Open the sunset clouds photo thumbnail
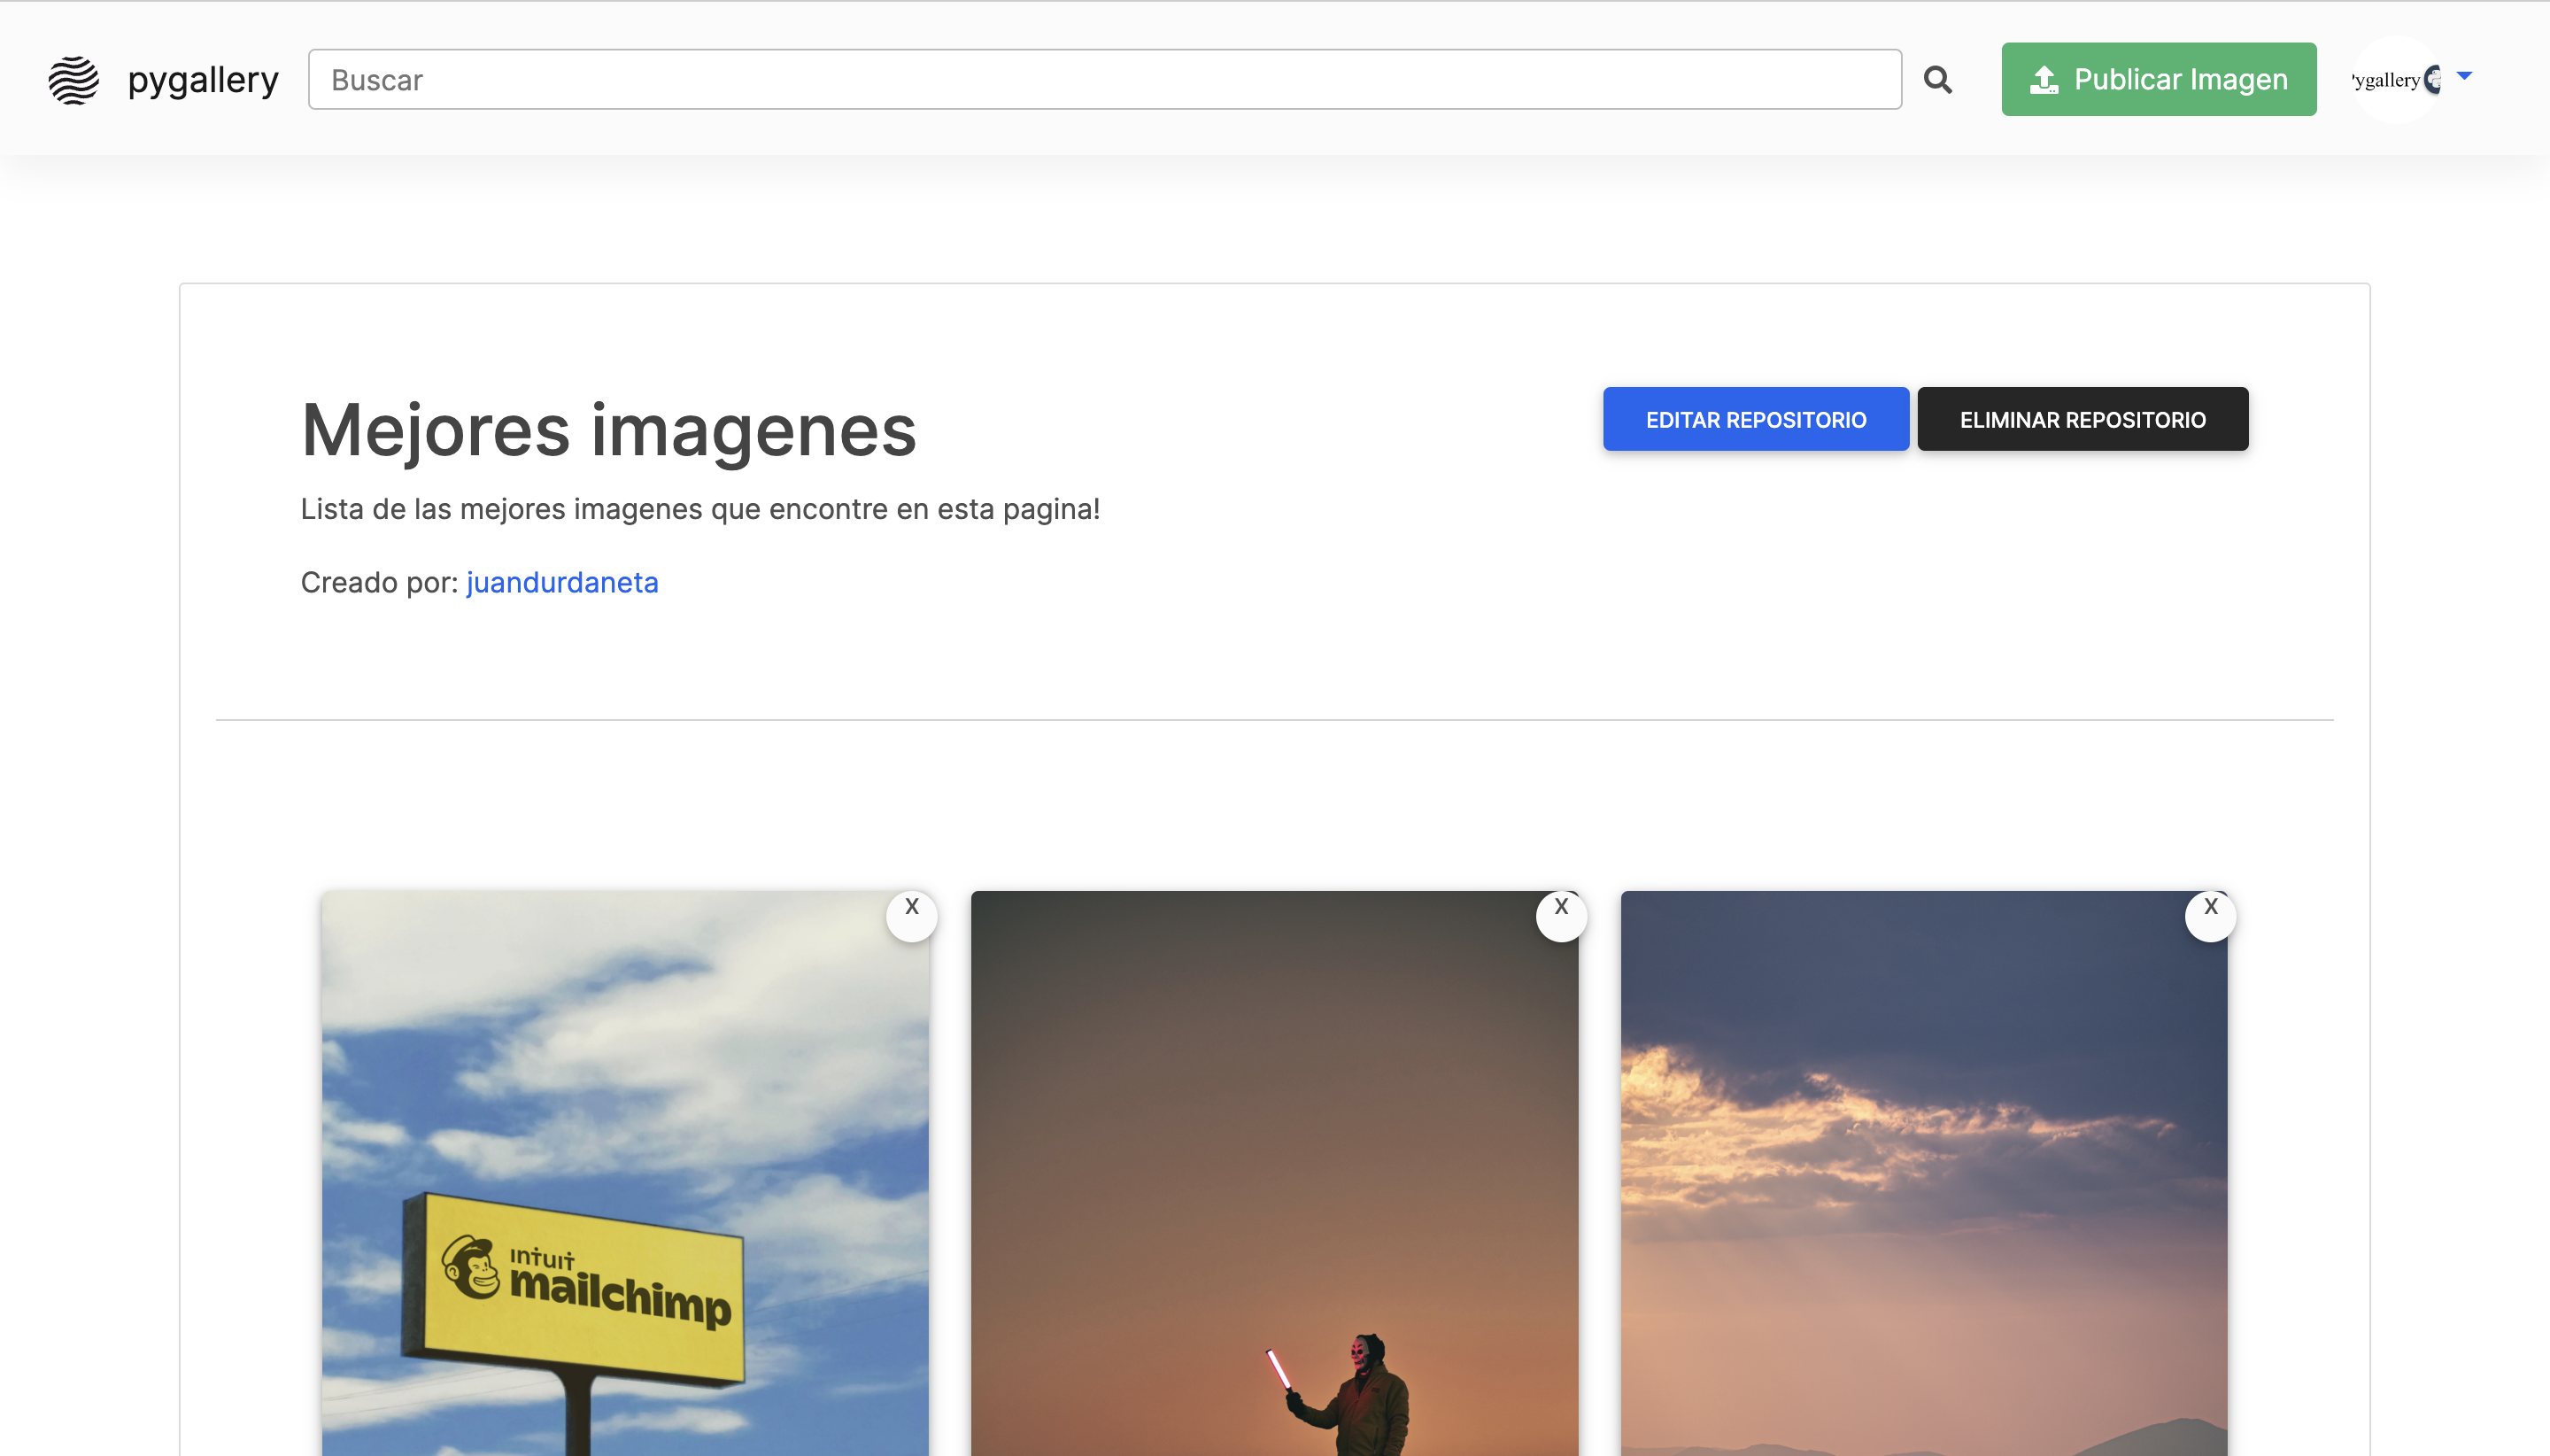Screen dimensions: 2550x1456 click(1923, 1173)
